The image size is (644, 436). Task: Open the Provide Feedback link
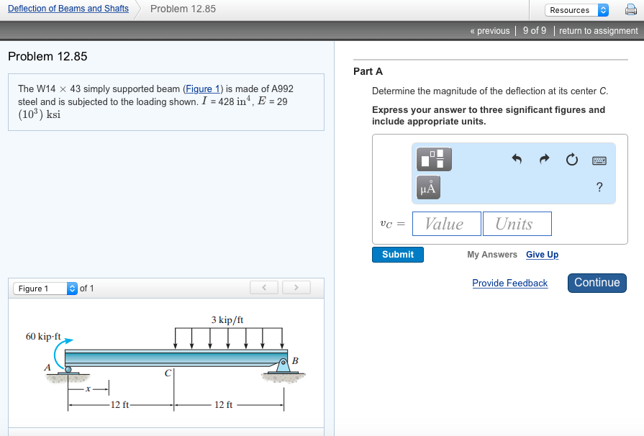[509, 283]
